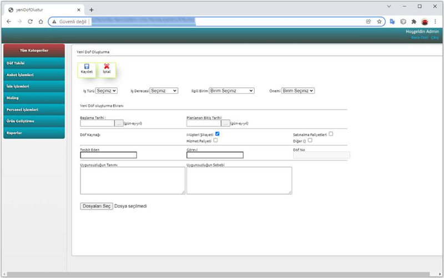The height and width of the screenshot is (278, 444).
Task: Reload the page with refresh icon
Action: tap(30, 22)
